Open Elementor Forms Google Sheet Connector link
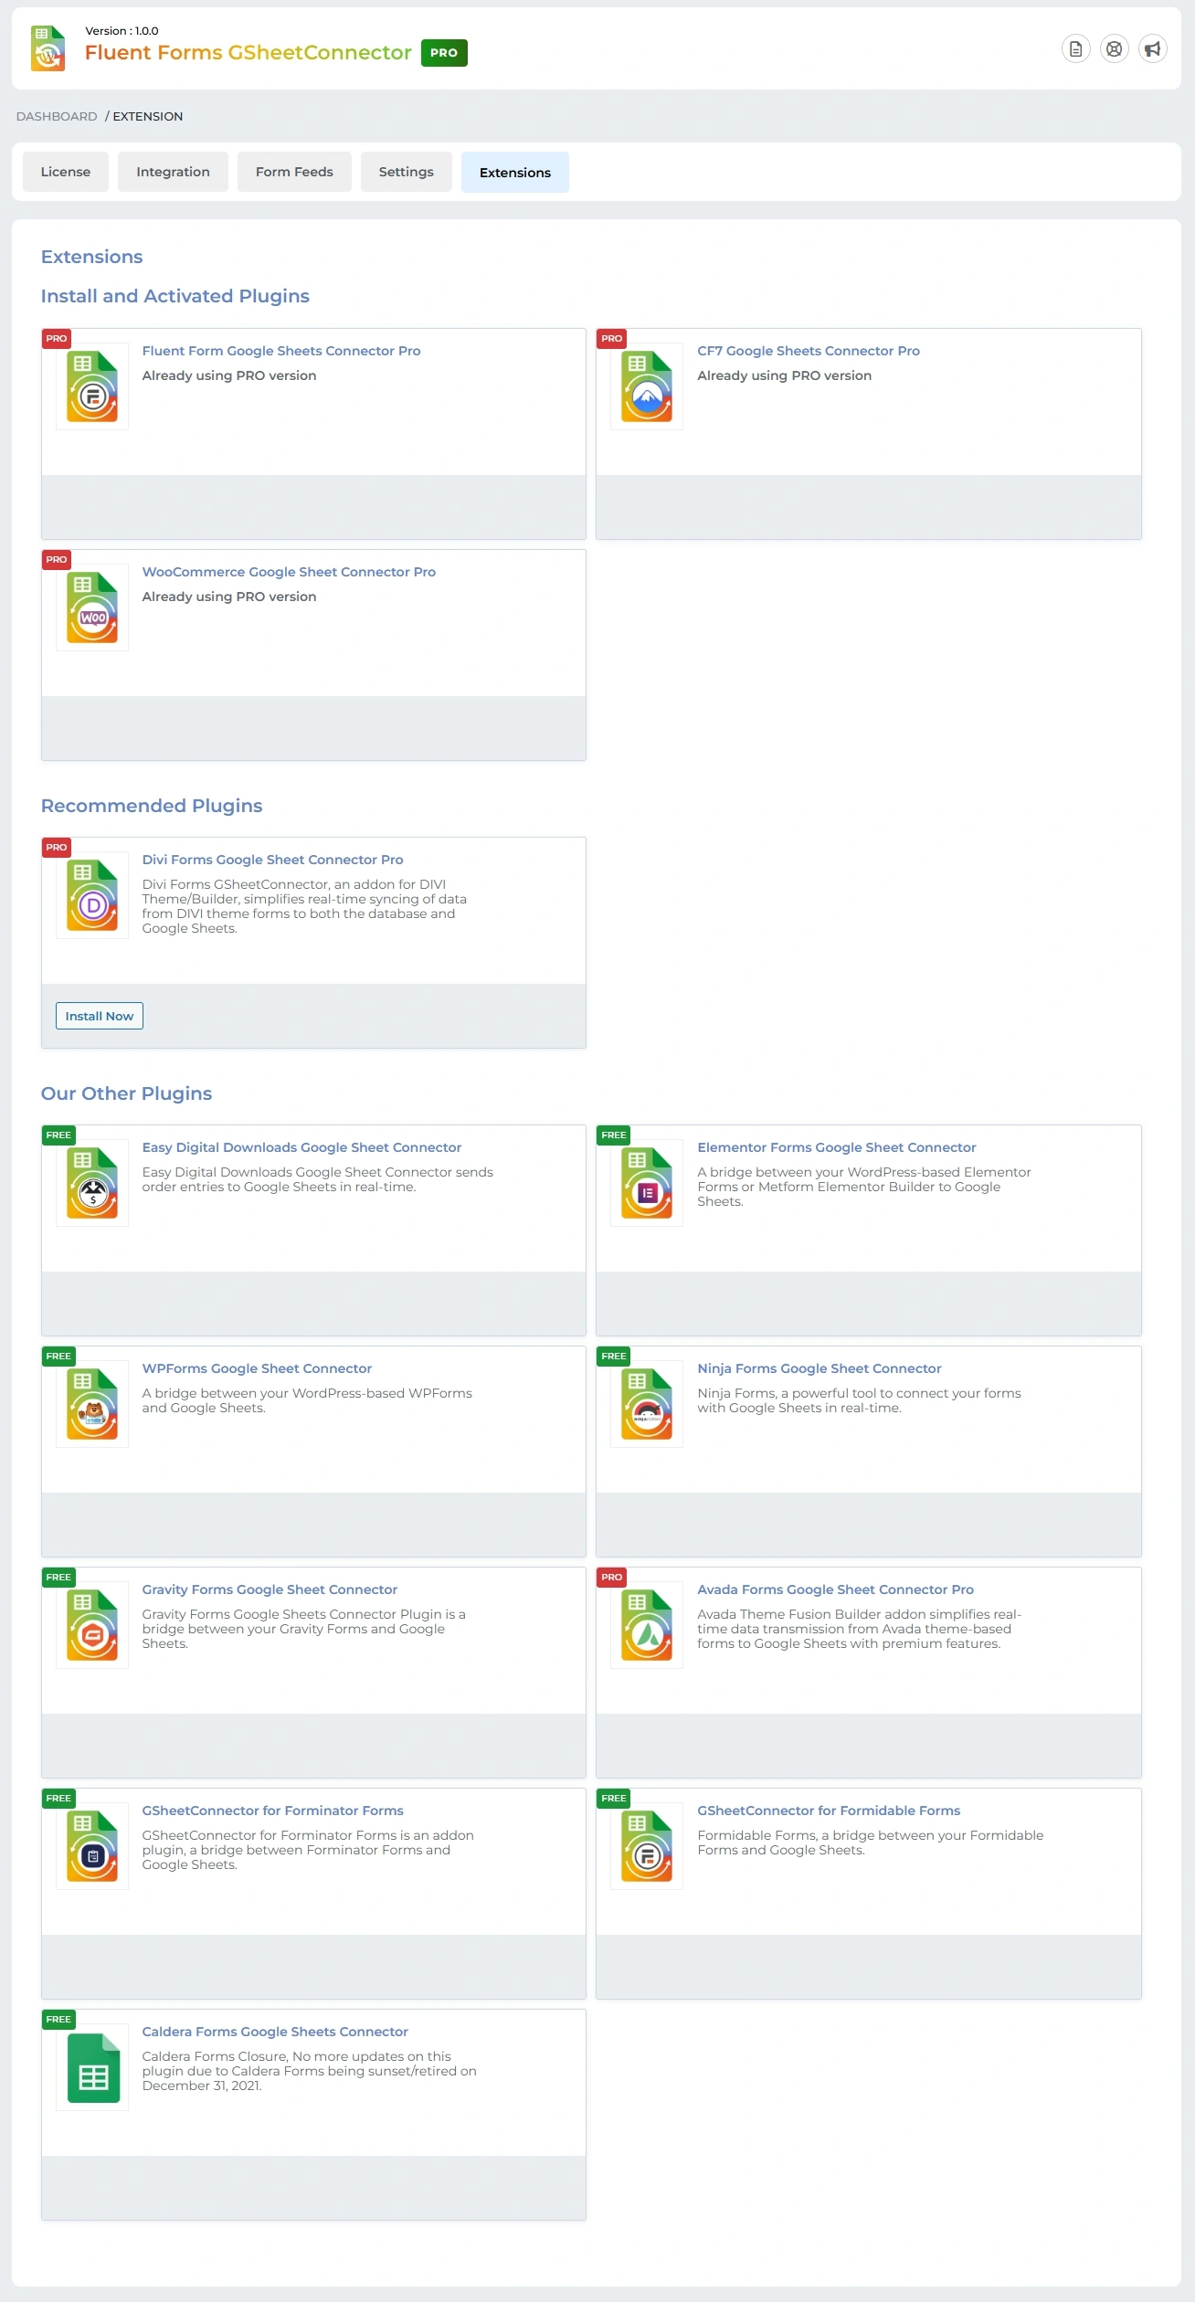The height and width of the screenshot is (2302, 1195). tap(837, 1147)
